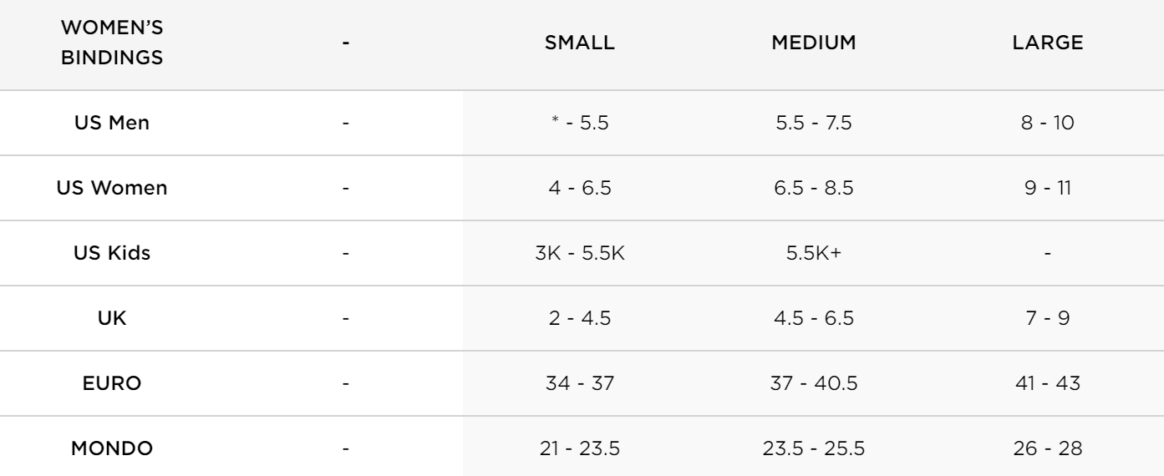Click the US Men row label
Viewport: 1164px width, 476px height.
pos(112,123)
